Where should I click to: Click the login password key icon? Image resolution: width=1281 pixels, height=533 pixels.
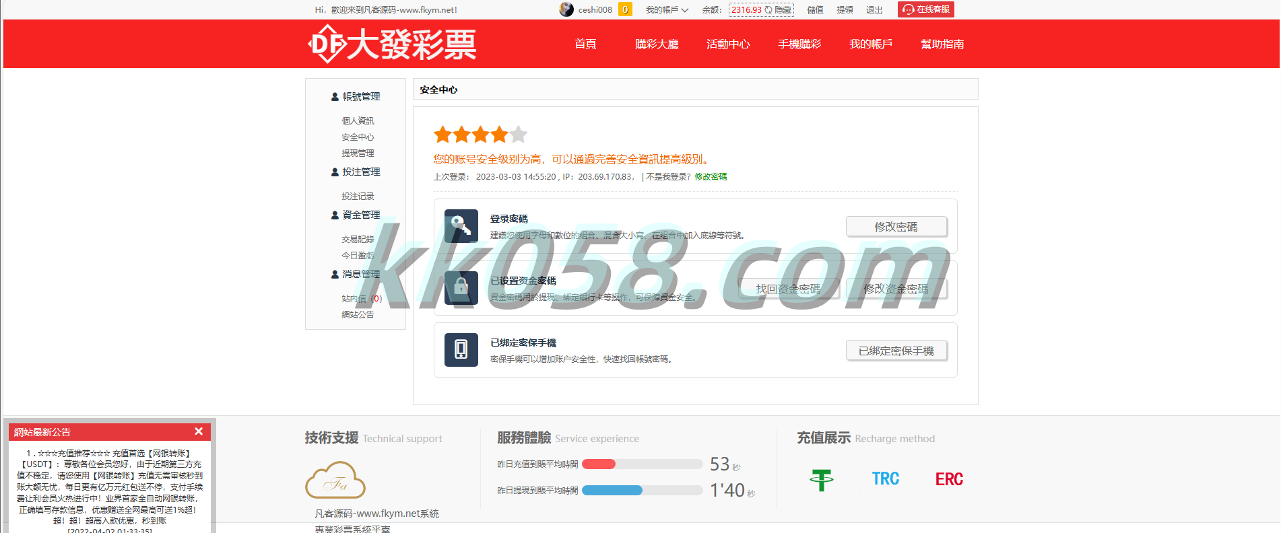[461, 226]
